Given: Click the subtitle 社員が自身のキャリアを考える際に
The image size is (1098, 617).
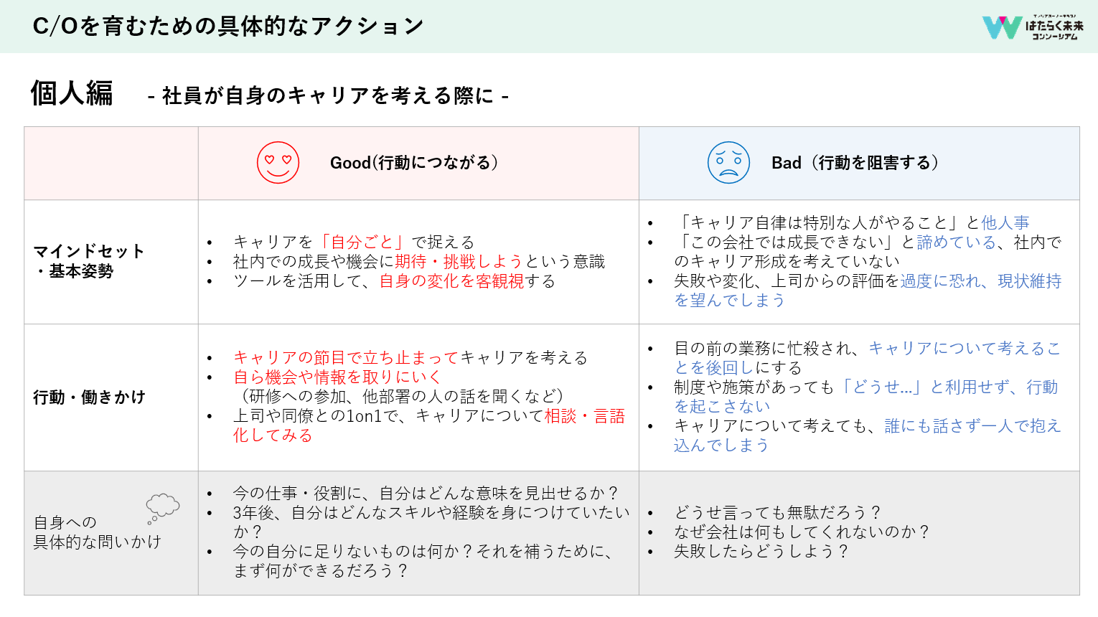Looking at the screenshot, I should pyautogui.click(x=328, y=95).
